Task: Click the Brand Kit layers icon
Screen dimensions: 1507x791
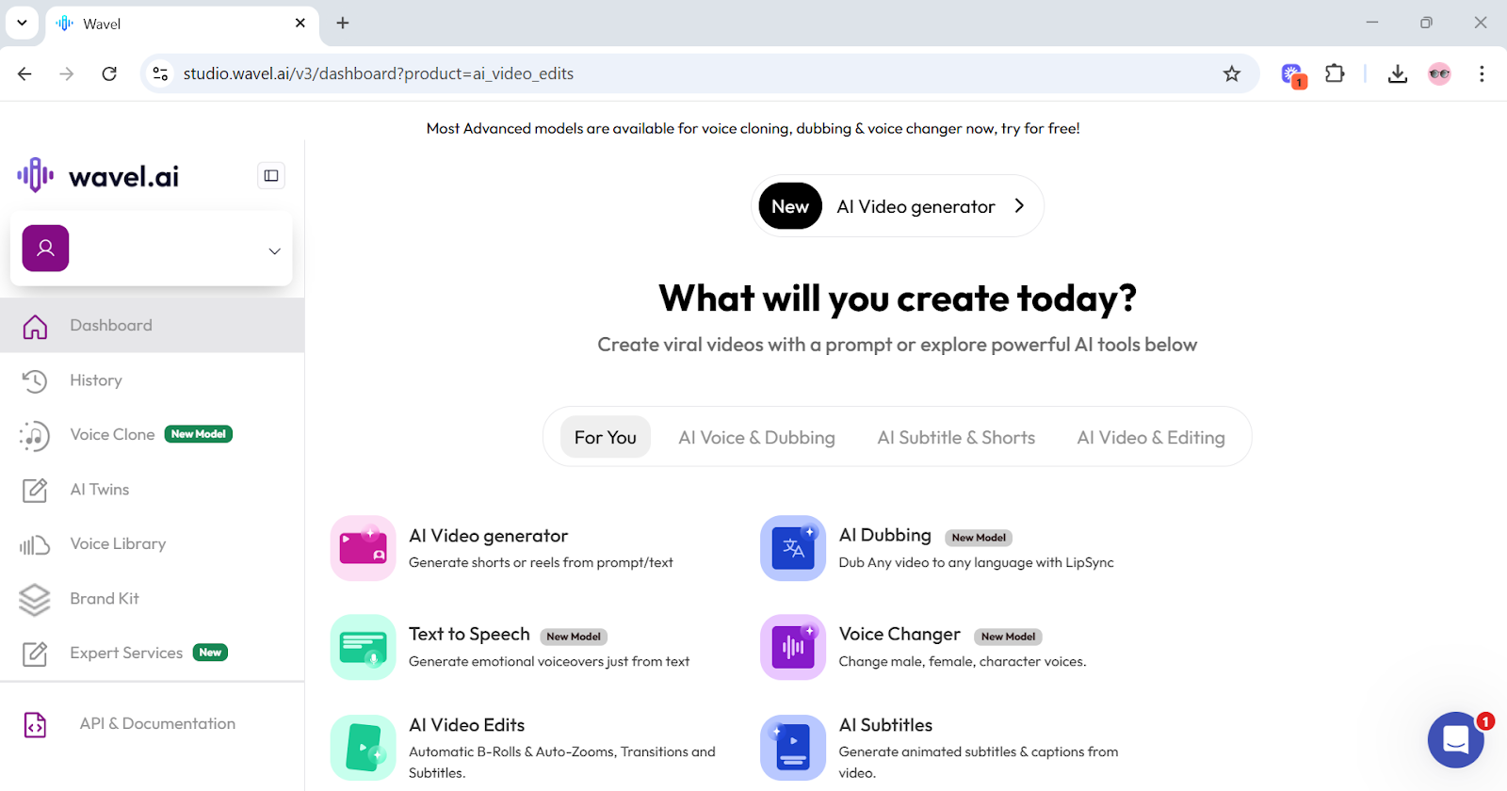Action: point(35,599)
